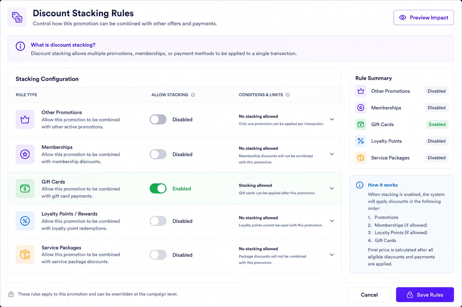Click the Rule Summary Gift Cards icon
462x307 pixels.
361,125
